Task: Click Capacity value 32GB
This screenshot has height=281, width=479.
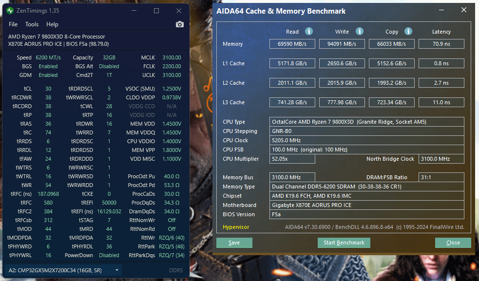Action: tap(109, 58)
